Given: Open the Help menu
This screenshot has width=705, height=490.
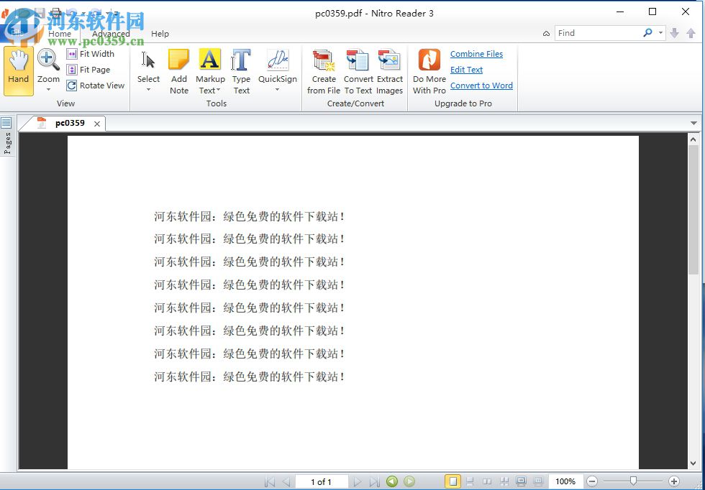Looking at the screenshot, I should pyautogui.click(x=160, y=33).
